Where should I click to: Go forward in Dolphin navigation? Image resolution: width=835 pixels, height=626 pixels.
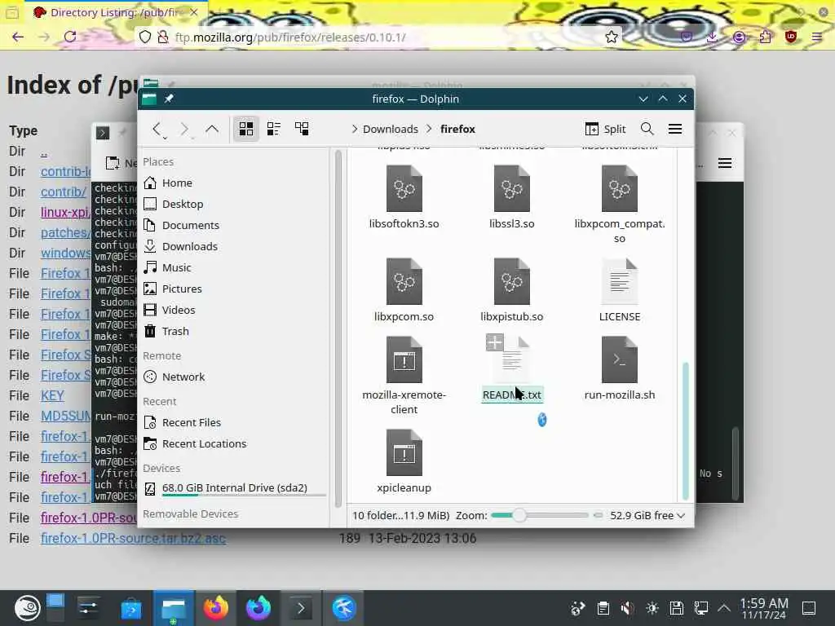click(x=183, y=129)
